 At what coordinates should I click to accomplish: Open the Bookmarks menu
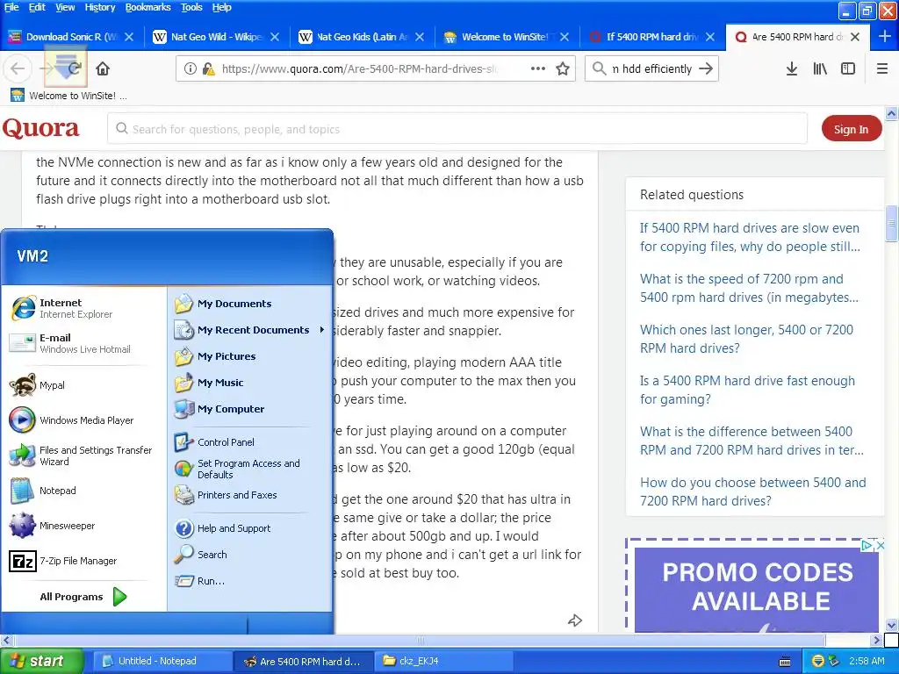[x=147, y=7]
